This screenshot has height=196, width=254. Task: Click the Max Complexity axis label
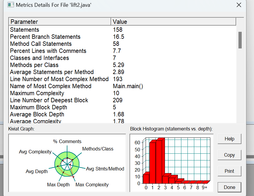tap(92, 185)
